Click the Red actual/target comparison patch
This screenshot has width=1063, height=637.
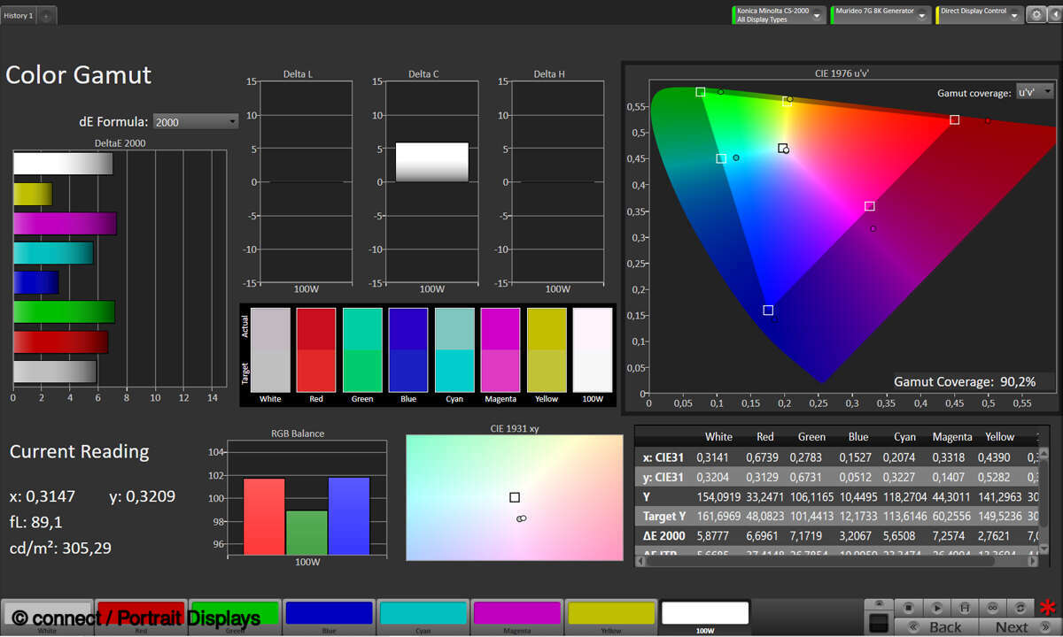coord(316,349)
